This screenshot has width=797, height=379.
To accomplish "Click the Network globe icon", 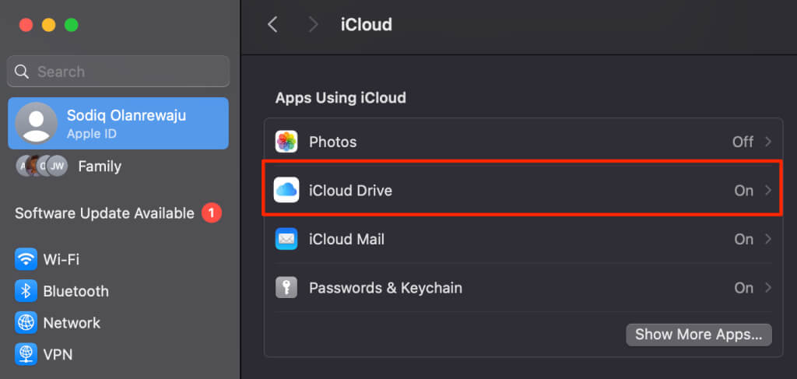I will coord(26,323).
